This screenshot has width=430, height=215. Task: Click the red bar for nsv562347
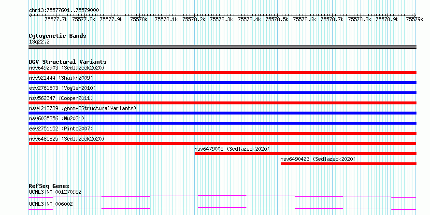[x=223, y=103]
